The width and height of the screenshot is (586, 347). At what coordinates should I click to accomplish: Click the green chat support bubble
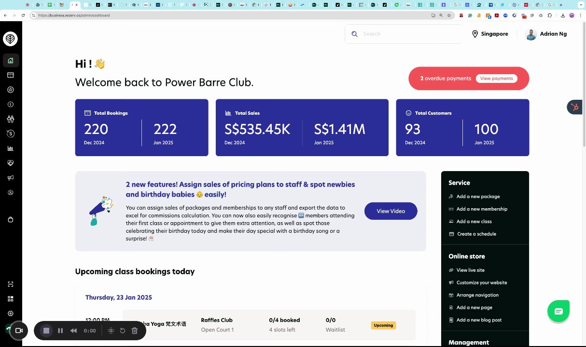coord(558,311)
